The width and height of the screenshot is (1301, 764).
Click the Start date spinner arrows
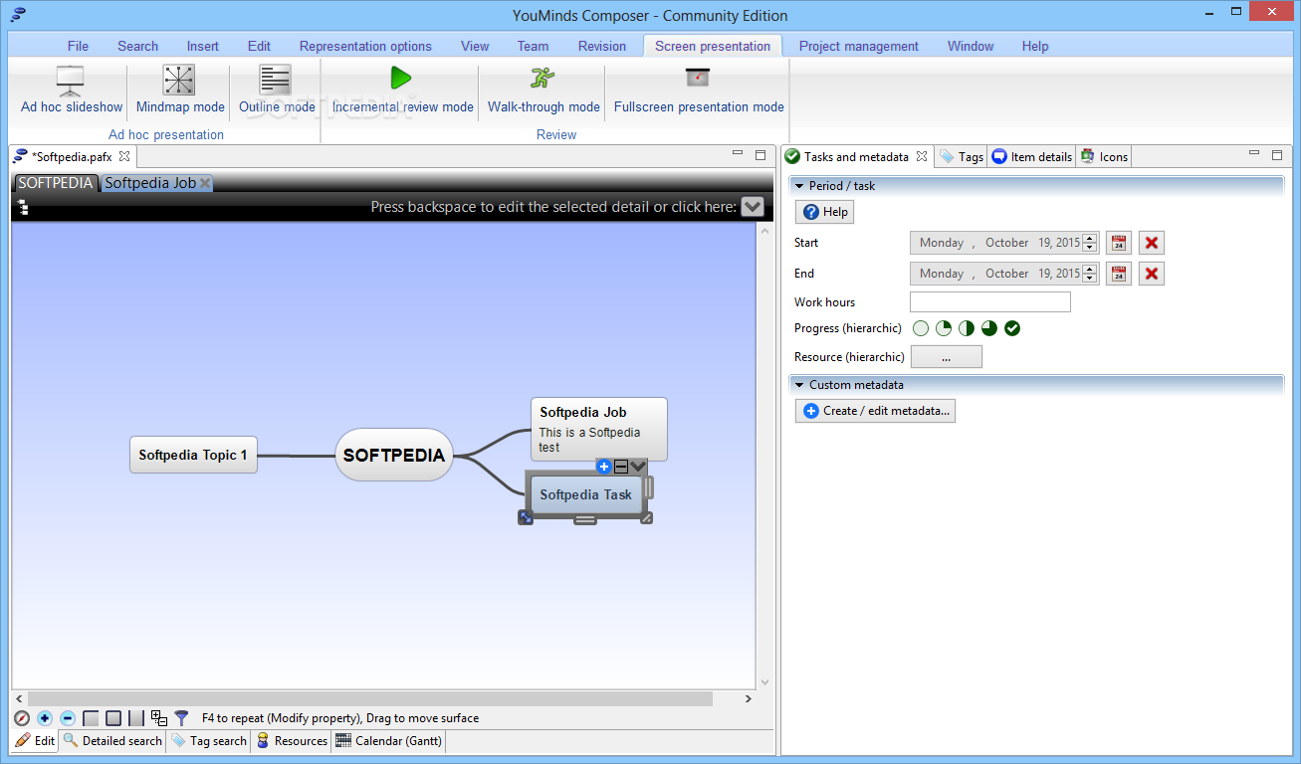(x=1090, y=243)
